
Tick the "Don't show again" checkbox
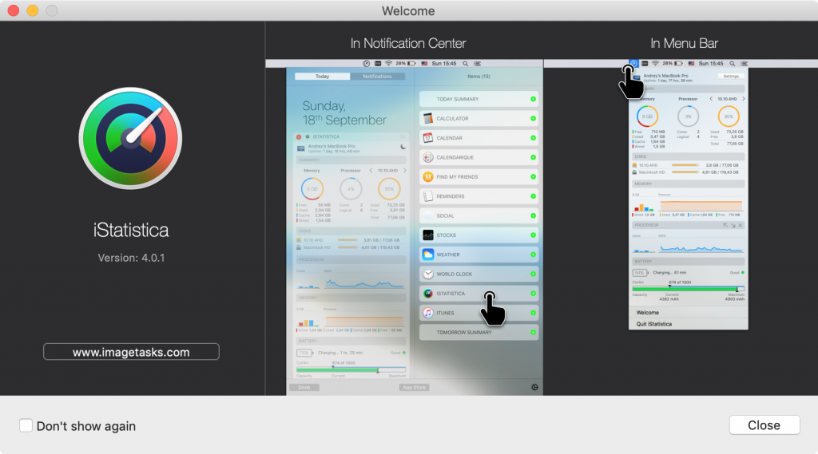click(x=26, y=425)
